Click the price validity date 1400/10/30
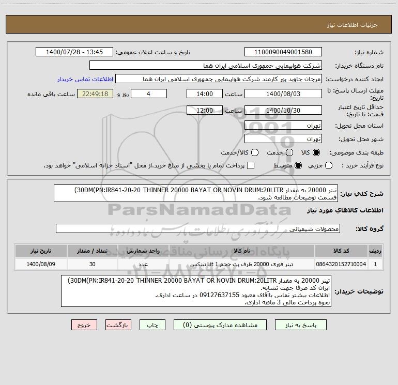This screenshot has height=385, width=398. [283, 111]
